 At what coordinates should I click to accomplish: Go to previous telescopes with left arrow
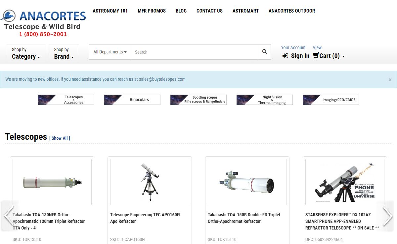9,216
